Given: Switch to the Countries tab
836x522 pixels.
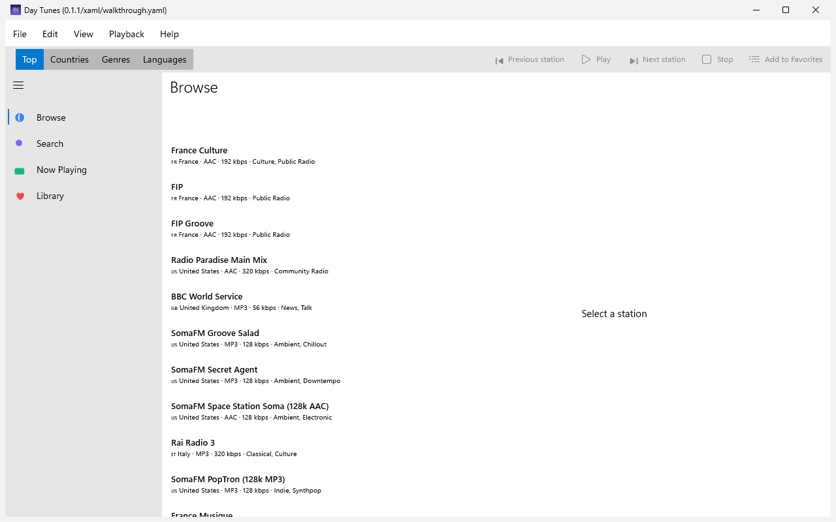Looking at the screenshot, I should (69, 59).
